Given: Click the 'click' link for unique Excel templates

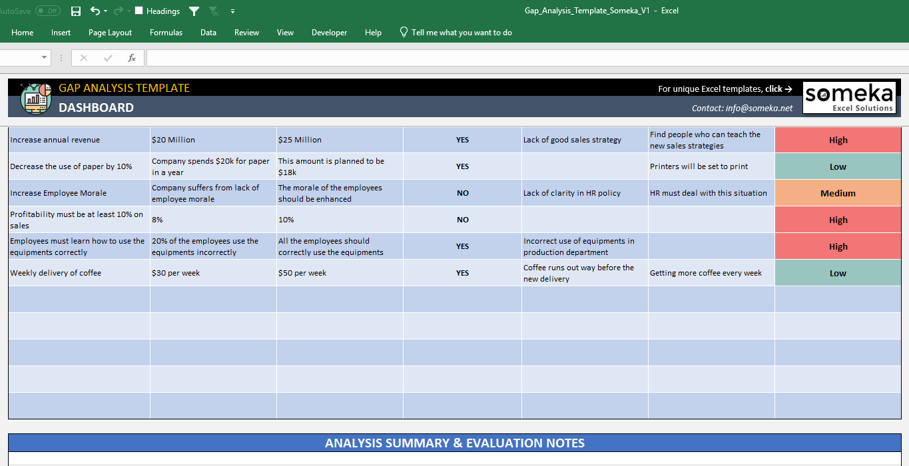Looking at the screenshot, I should click(x=774, y=89).
